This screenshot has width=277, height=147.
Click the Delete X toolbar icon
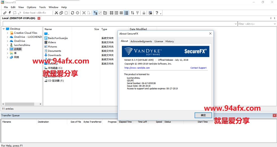84,13
